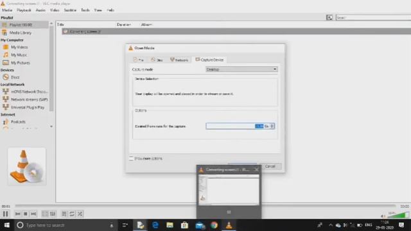Skip to next media in playlist
411x231 pixels.
pos(33,214)
